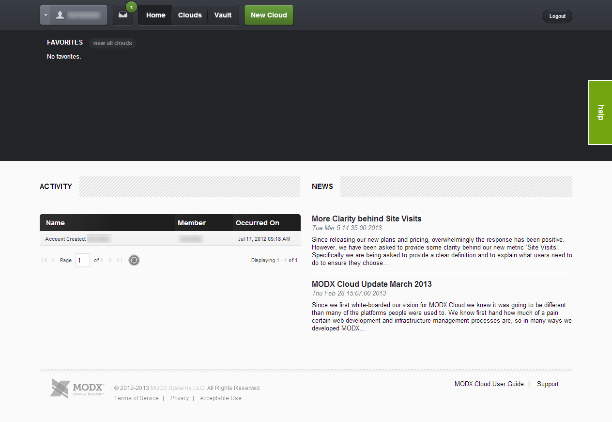Open the Acceptable Use link
This screenshot has height=422, width=612.
220,398
